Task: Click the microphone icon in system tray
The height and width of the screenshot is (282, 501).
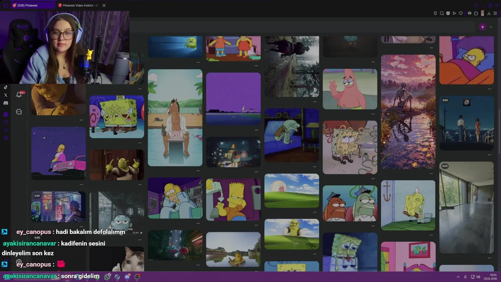Action: pyautogui.click(x=465, y=277)
